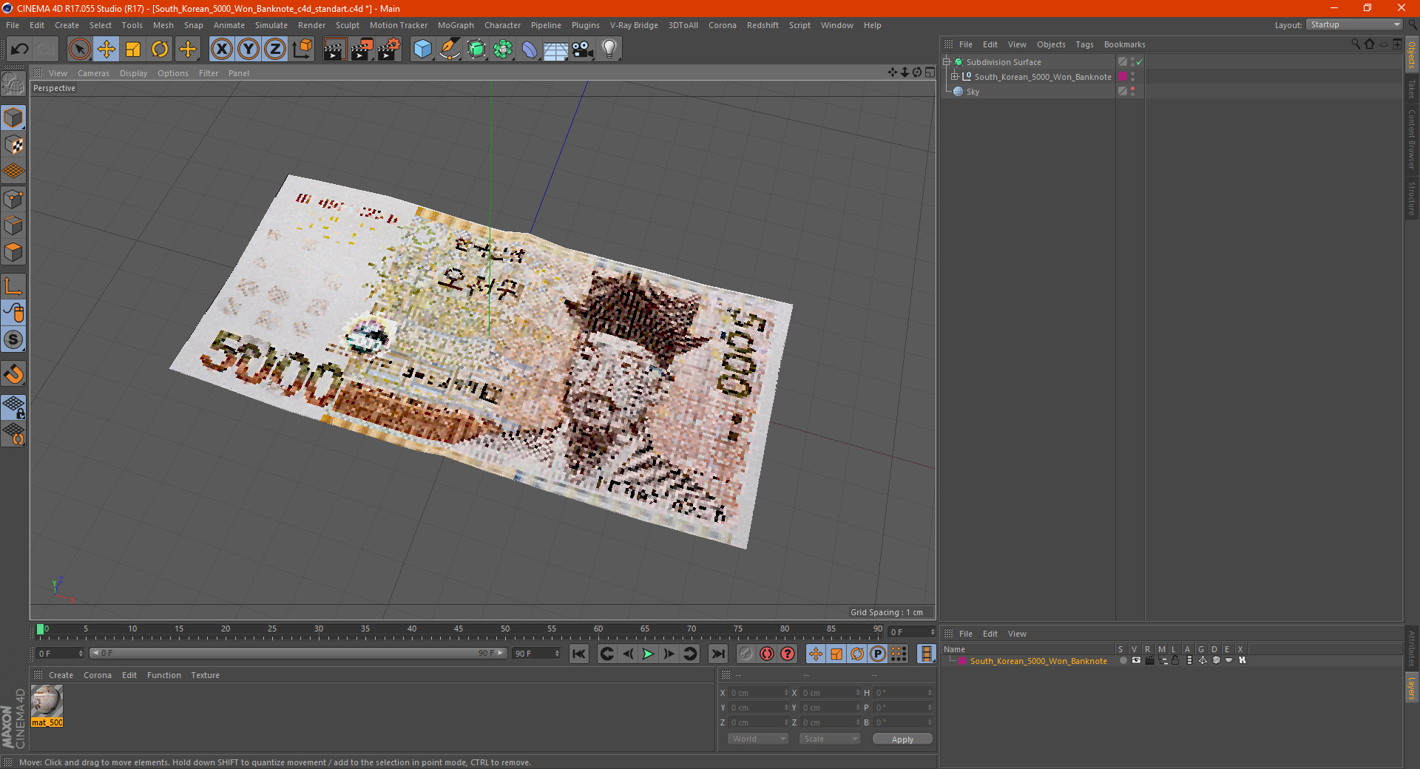Click heading H rotation field

[x=904, y=693]
